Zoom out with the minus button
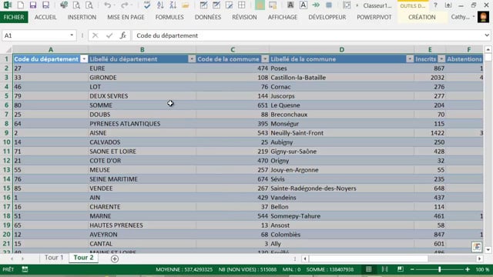This screenshot has height=277, width=493. coord(412,269)
